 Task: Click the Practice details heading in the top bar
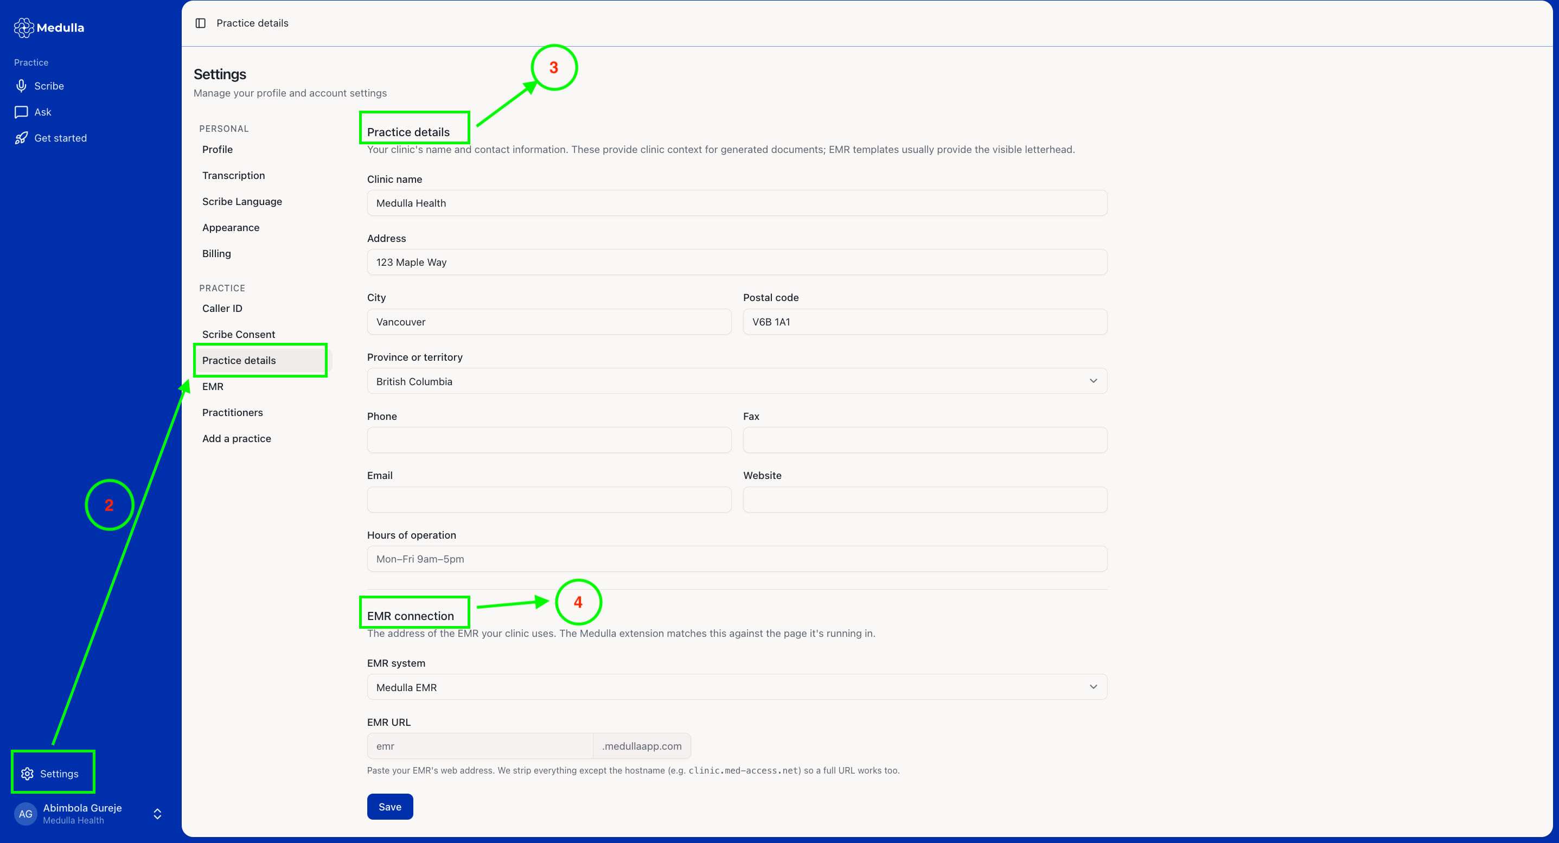tap(252, 23)
